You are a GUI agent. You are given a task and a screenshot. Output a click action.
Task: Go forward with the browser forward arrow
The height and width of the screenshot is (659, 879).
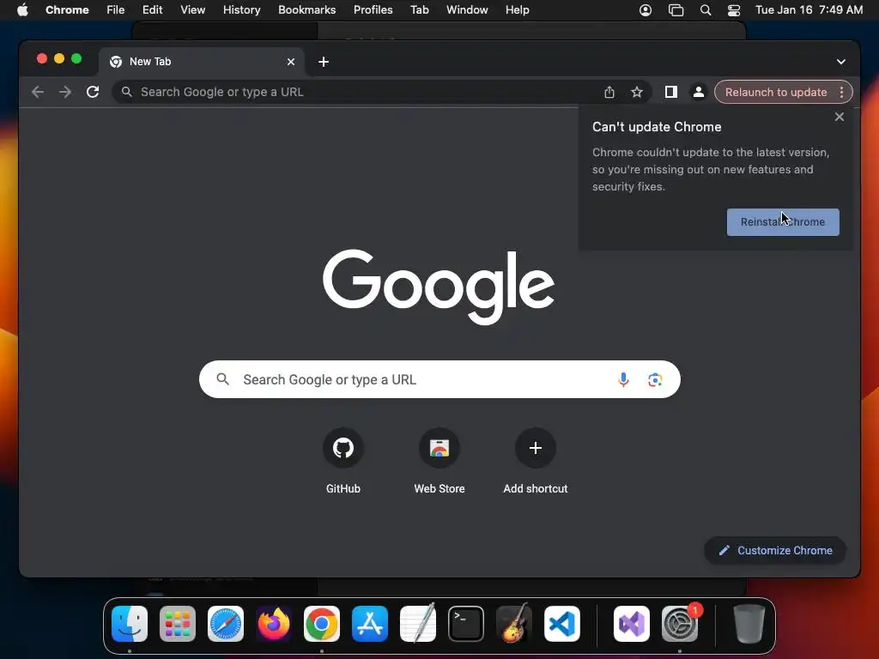click(x=65, y=92)
